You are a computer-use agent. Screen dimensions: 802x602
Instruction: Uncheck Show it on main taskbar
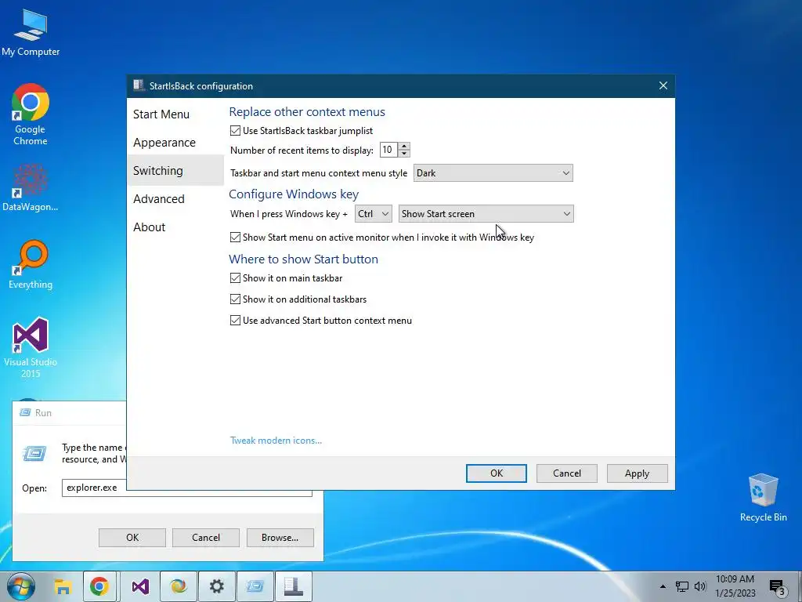click(235, 278)
